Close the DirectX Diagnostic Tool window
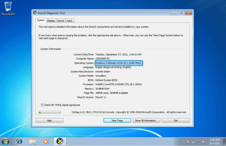The height and width of the screenshot is (146, 226). [x=188, y=13]
